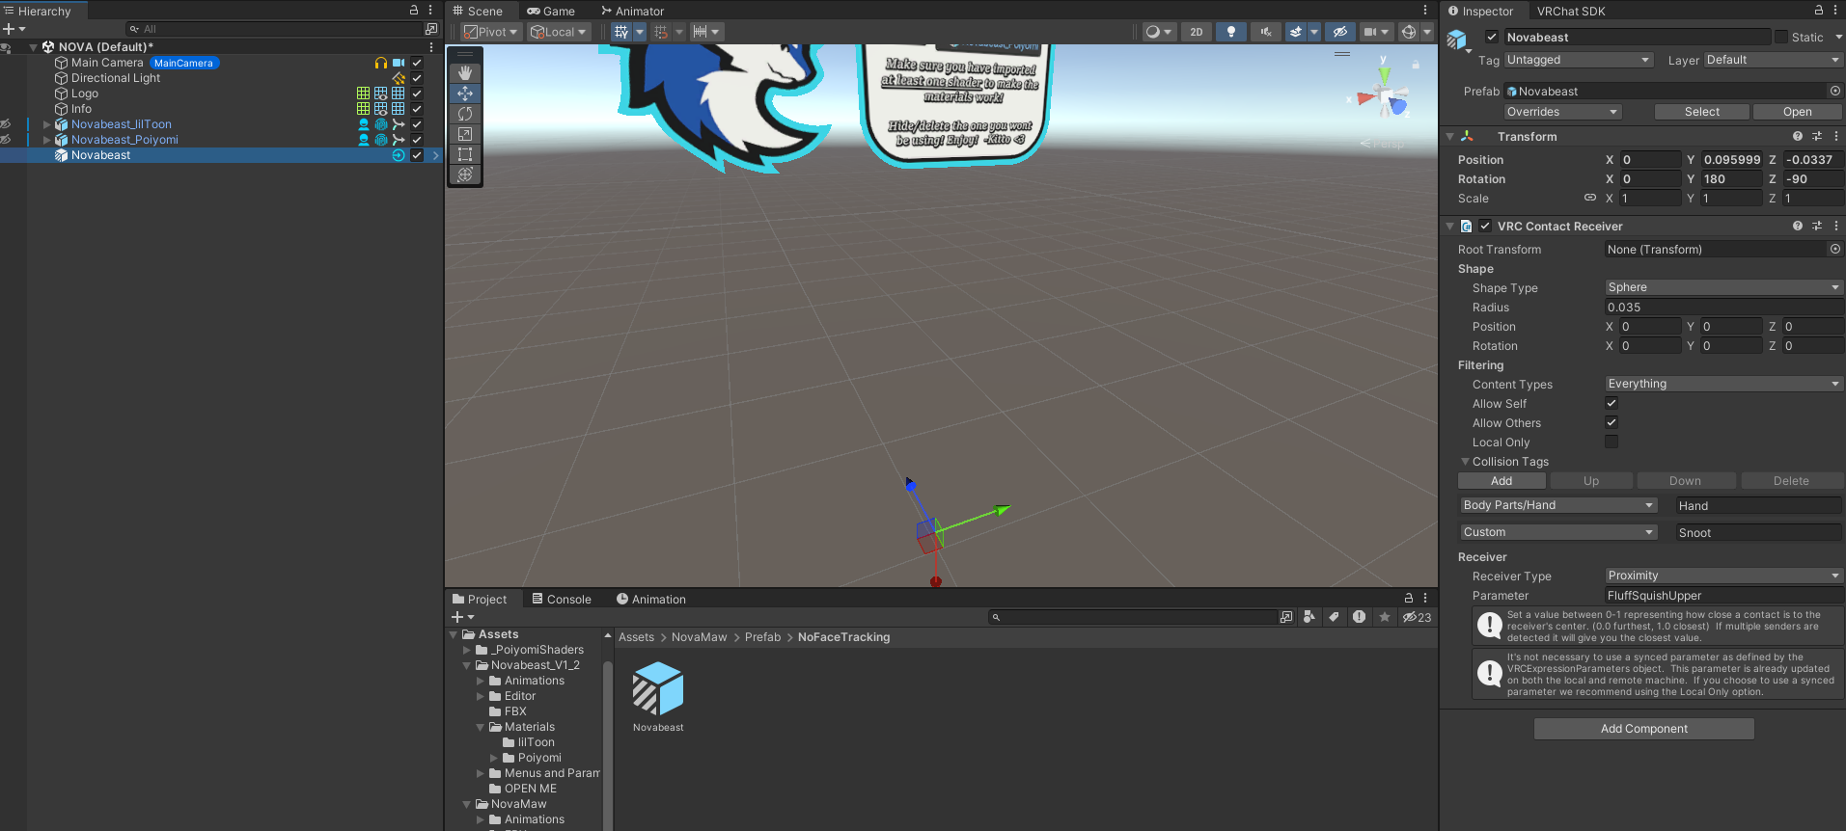Screen dimensions: 1846x831
Task: Switch Local/Global handle rotation
Action: click(x=559, y=32)
